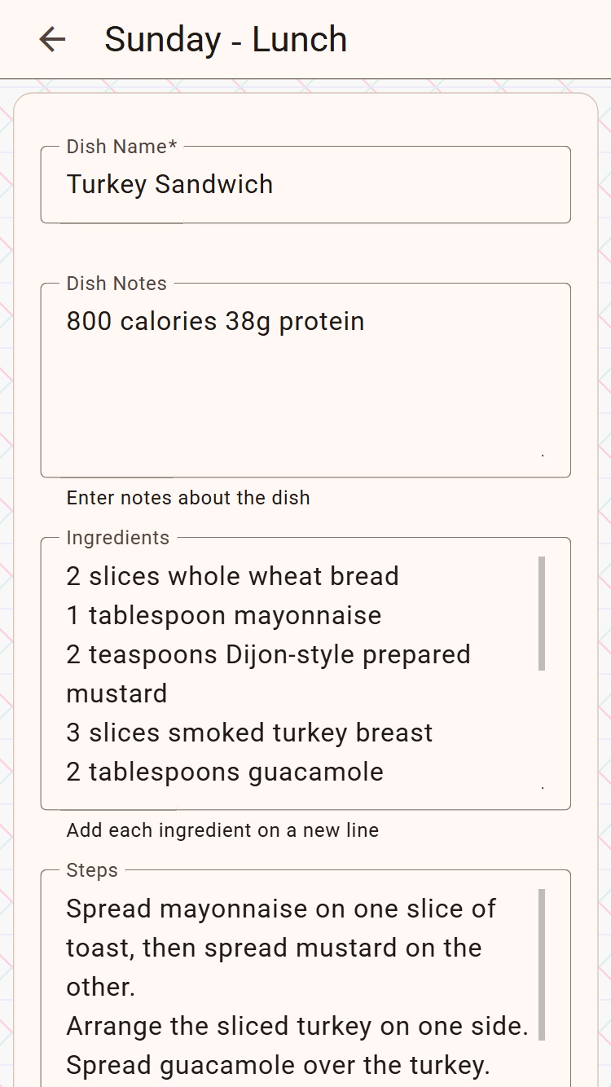Place cursor on "1 tablespoon mayonnaise" line

point(223,616)
